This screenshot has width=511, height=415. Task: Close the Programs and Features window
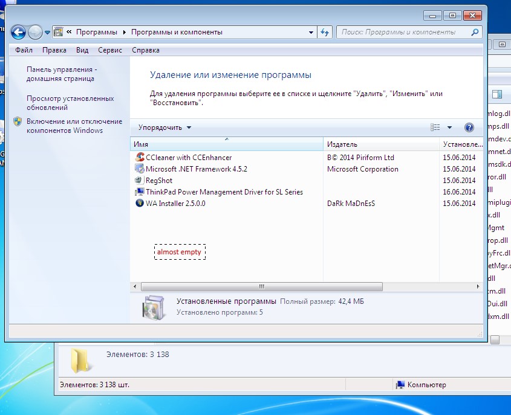(x=472, y=15)
